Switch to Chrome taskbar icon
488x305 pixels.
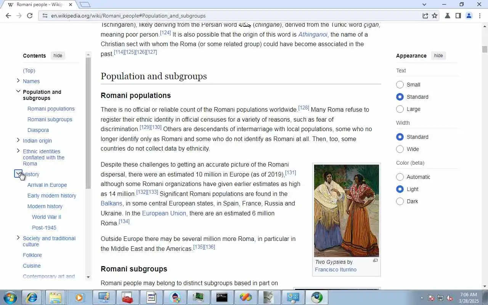(317, 297)
